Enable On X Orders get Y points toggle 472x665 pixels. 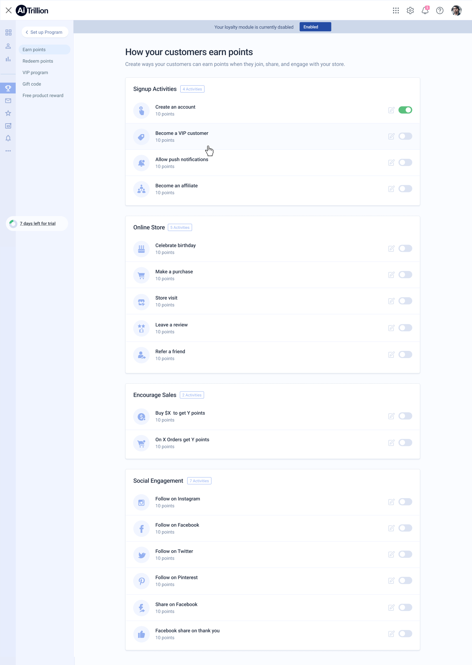(405, 442)
